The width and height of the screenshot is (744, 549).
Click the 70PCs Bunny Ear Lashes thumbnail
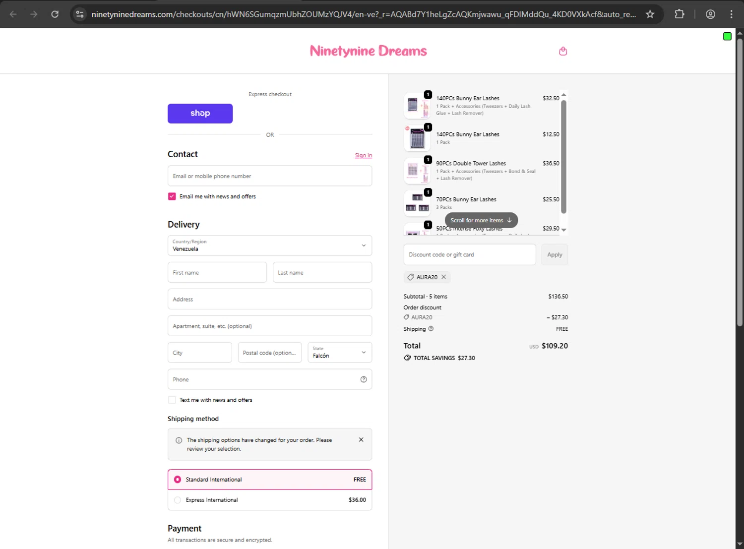[417, 203]
